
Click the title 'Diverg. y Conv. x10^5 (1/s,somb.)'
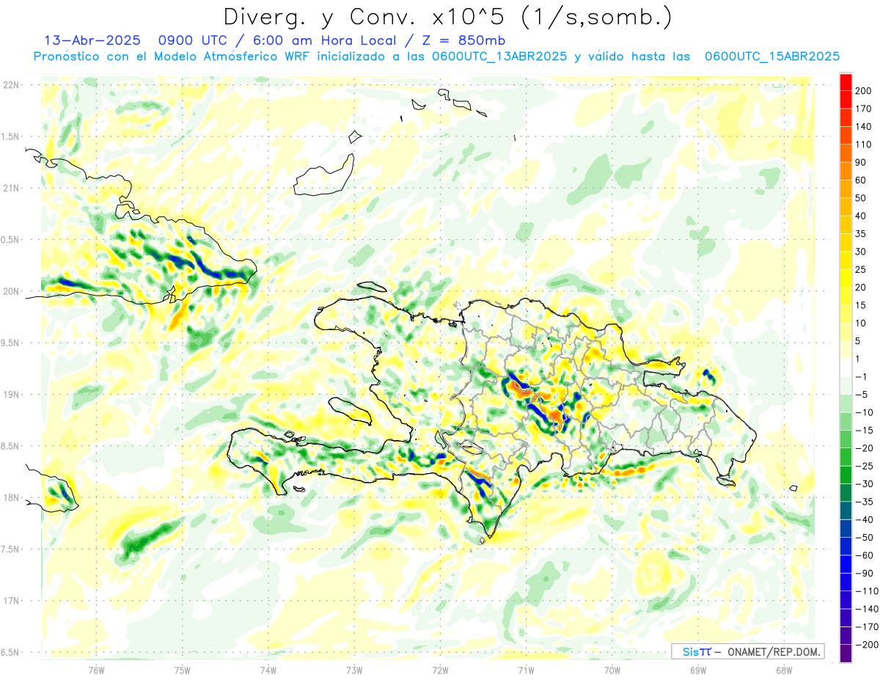[447, 16]
